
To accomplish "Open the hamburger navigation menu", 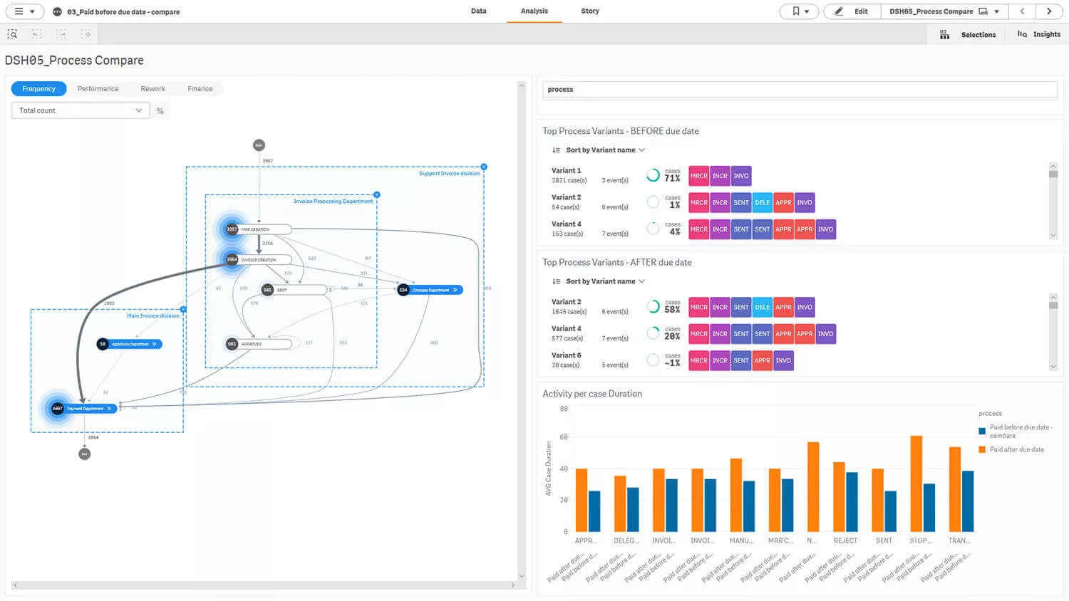I will (x=24, y=11).
